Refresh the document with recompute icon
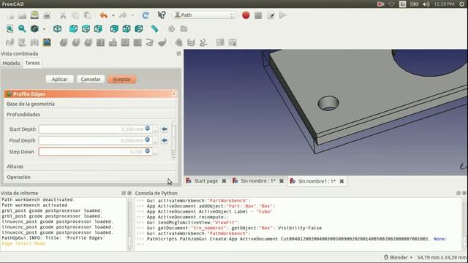This screenshot has height=263, width=468. pos(146,15)
